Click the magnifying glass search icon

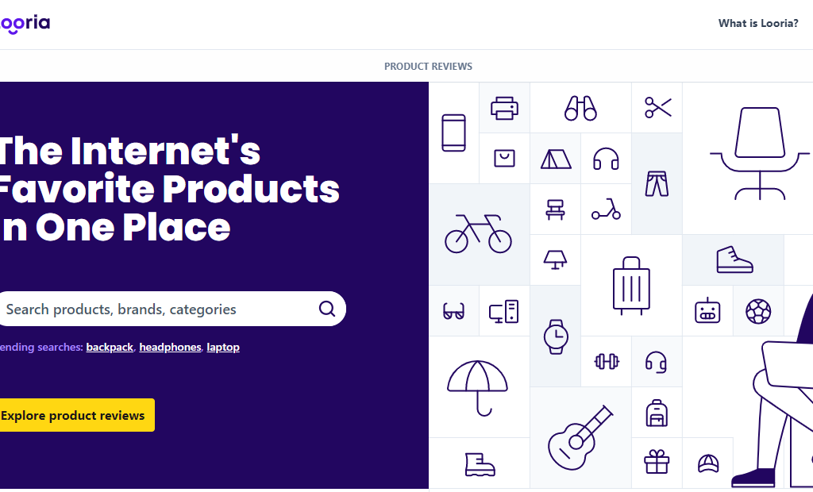point(327,309)
